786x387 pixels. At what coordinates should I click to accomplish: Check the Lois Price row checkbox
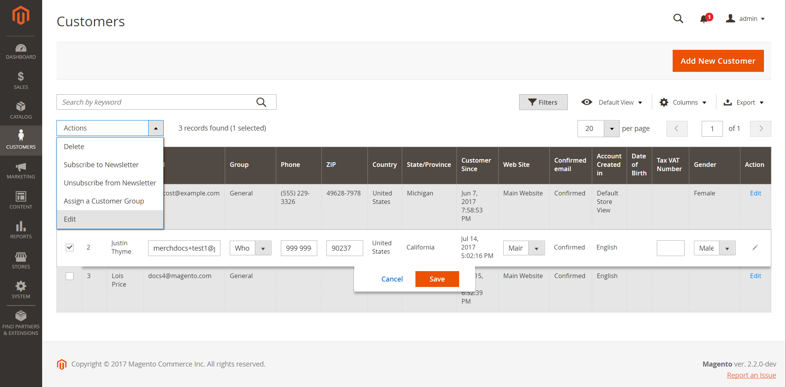[x=70, y=276]
